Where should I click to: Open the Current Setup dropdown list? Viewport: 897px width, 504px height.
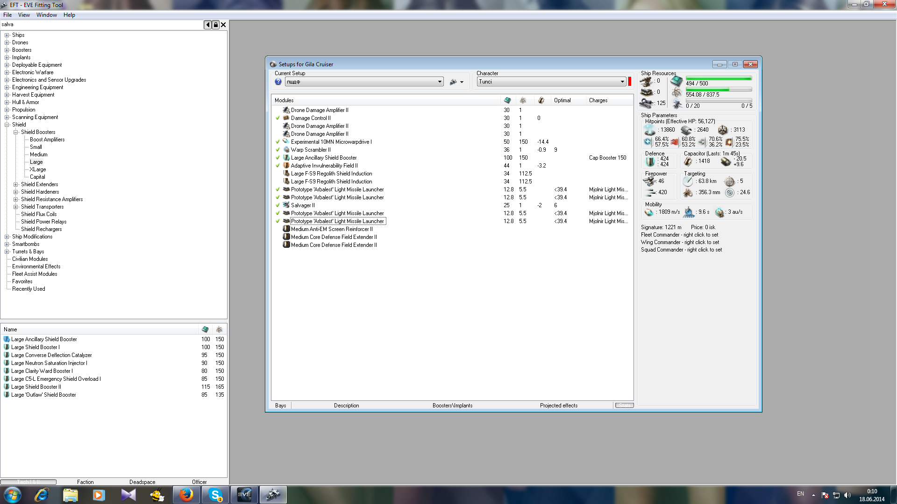pos(440,82)
